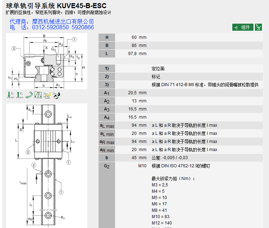The width and height of the screenshot is (269, 228).
Task: Click the double-panel seal icon
Action: [38, 95]
